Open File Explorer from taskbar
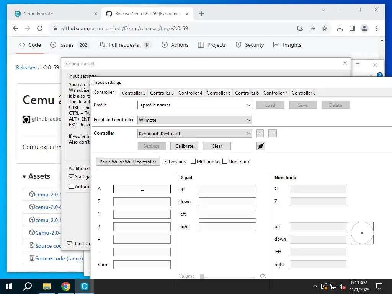The height and width of the screenshot is (294, 392). [47, 286]
